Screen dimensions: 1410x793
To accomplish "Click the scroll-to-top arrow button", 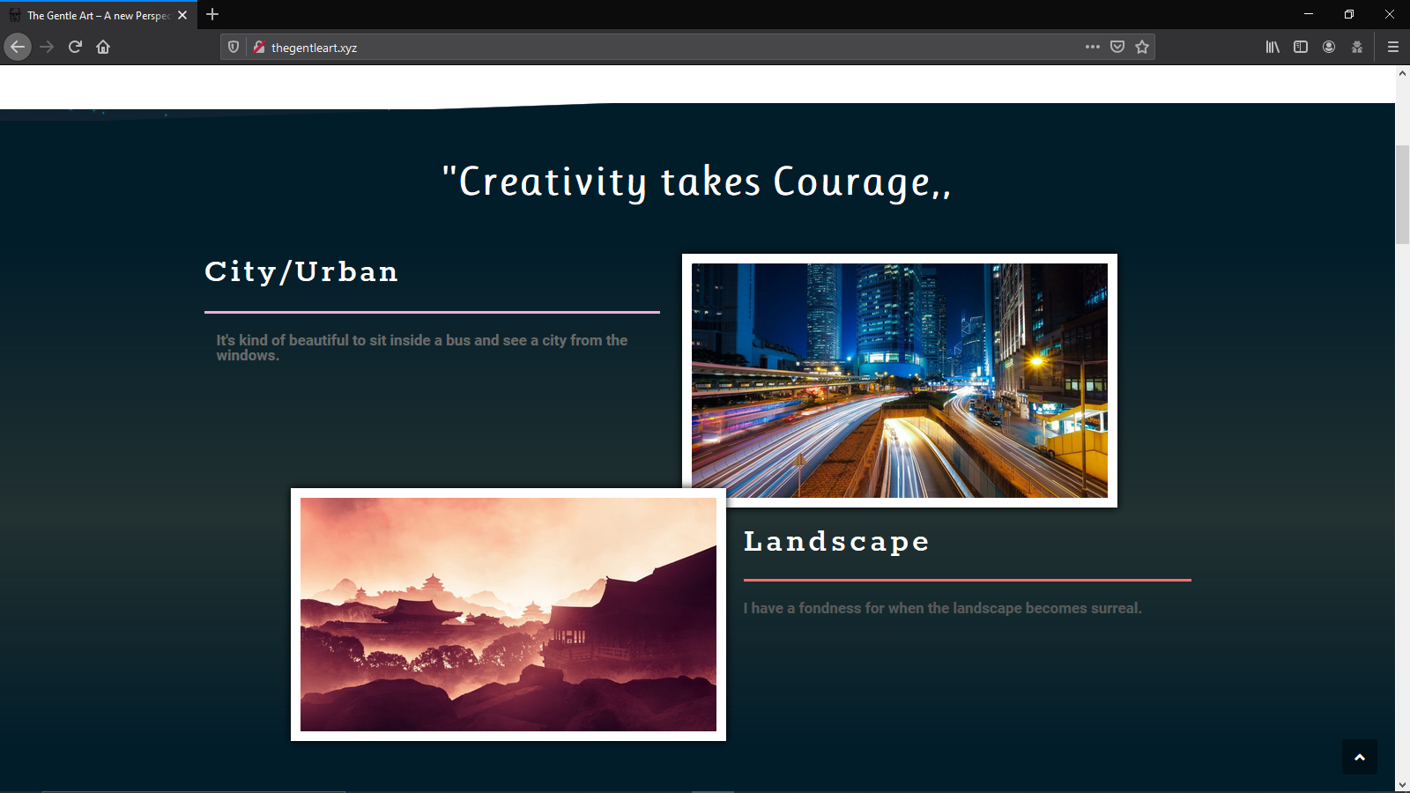I will point(1359,757).
